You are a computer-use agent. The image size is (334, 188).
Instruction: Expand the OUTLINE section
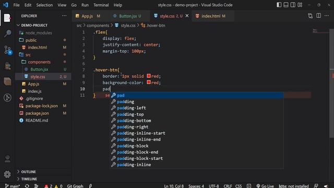tap(43, 172)
